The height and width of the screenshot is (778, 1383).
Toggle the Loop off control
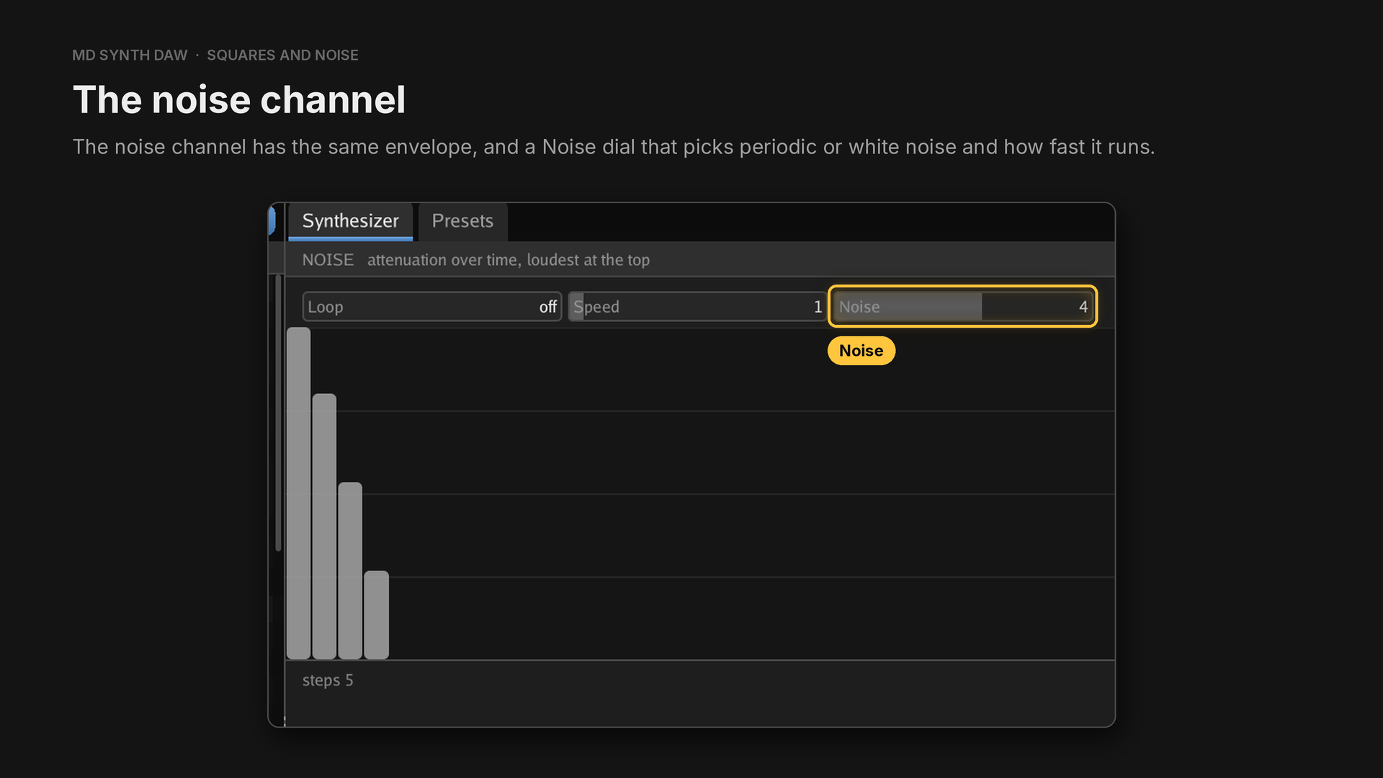[432, 307]
